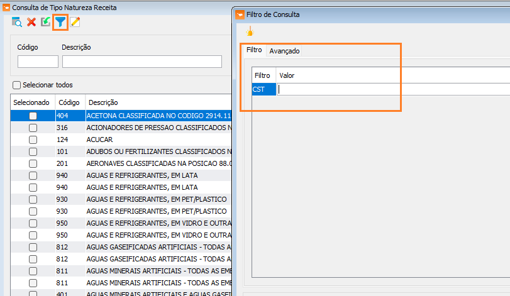This screenshot has width=510, height=296.
Task: Sort by the Código column header
Action: 70,102
